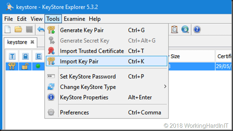The height and width of the screenshot is (131, 233).
Task: Click the Set KeyStore Password icon
Action: pos(51,76)
